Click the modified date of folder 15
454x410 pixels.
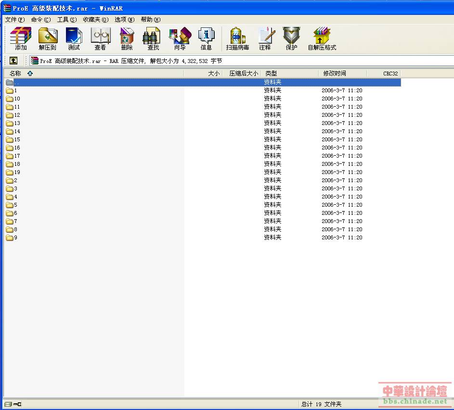(342, 140)
